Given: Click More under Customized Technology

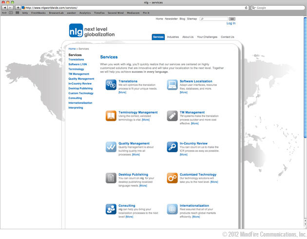Looking at the screenshot, I should pos(214,182).
